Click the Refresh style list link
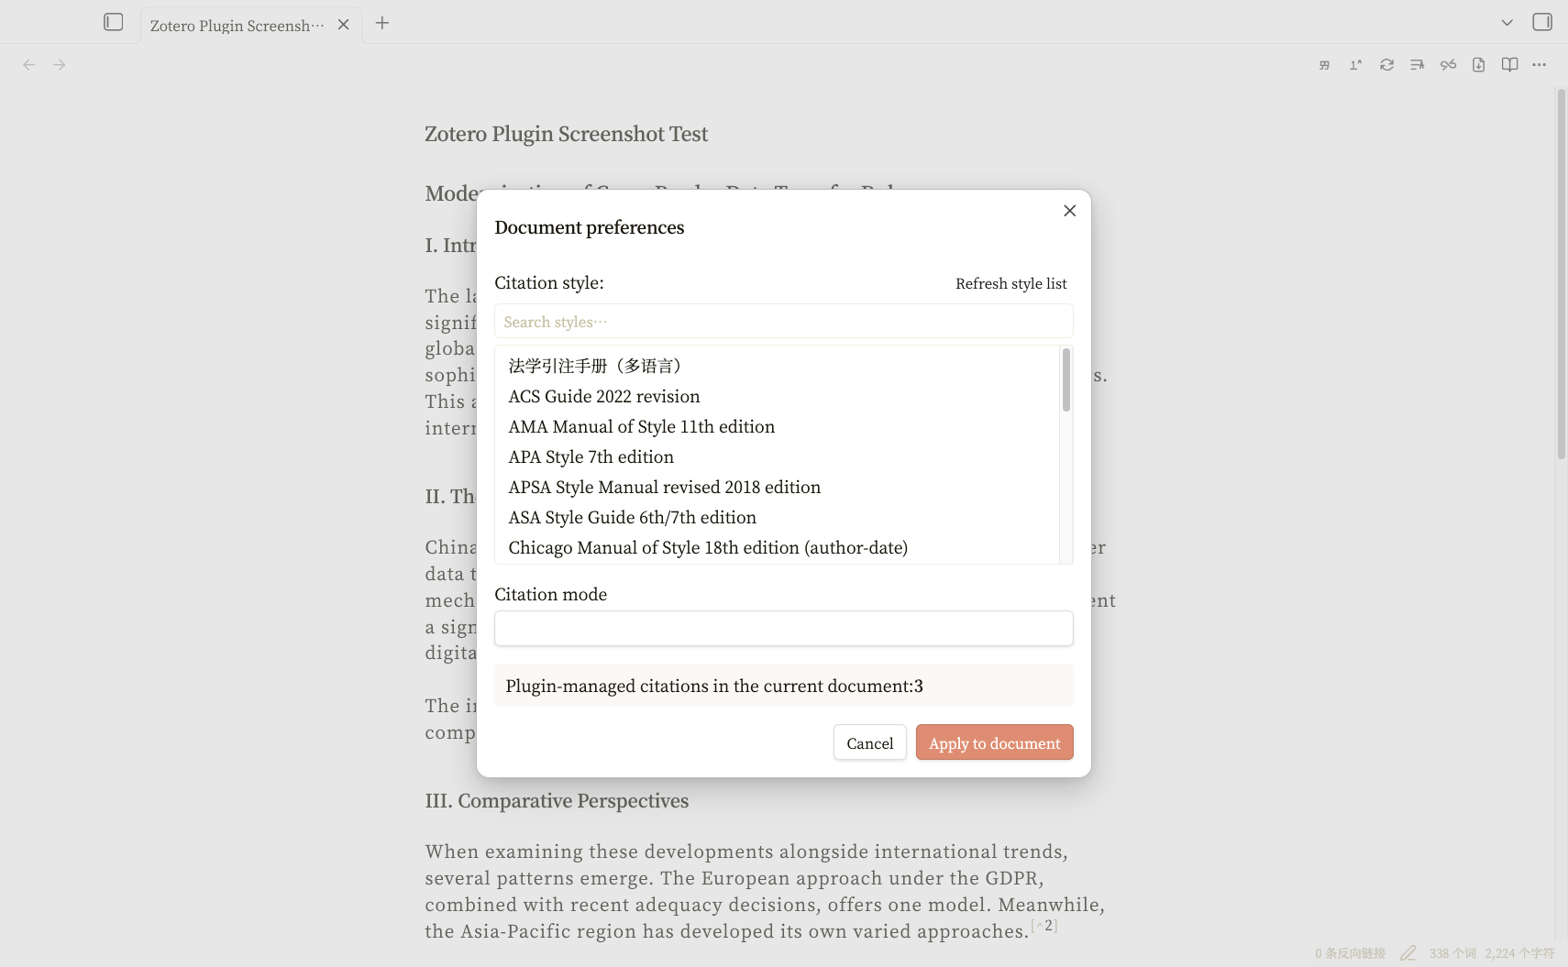Image resolution: width=1568 pixels, height=967 pixels. coord(1011,284)
